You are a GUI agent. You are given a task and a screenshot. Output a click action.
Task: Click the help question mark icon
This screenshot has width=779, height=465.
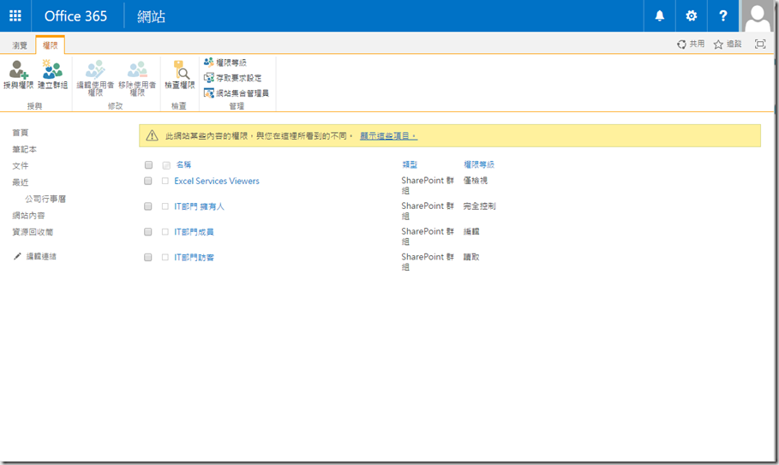(x=722, y=15)
